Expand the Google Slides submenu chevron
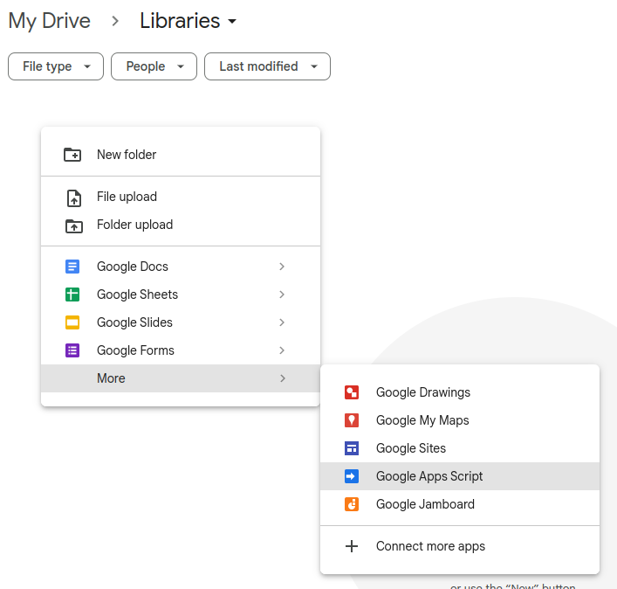 [x=282, y=322]
